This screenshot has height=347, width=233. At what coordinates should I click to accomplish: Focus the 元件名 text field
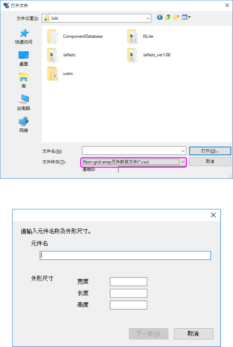pos(125,255)
